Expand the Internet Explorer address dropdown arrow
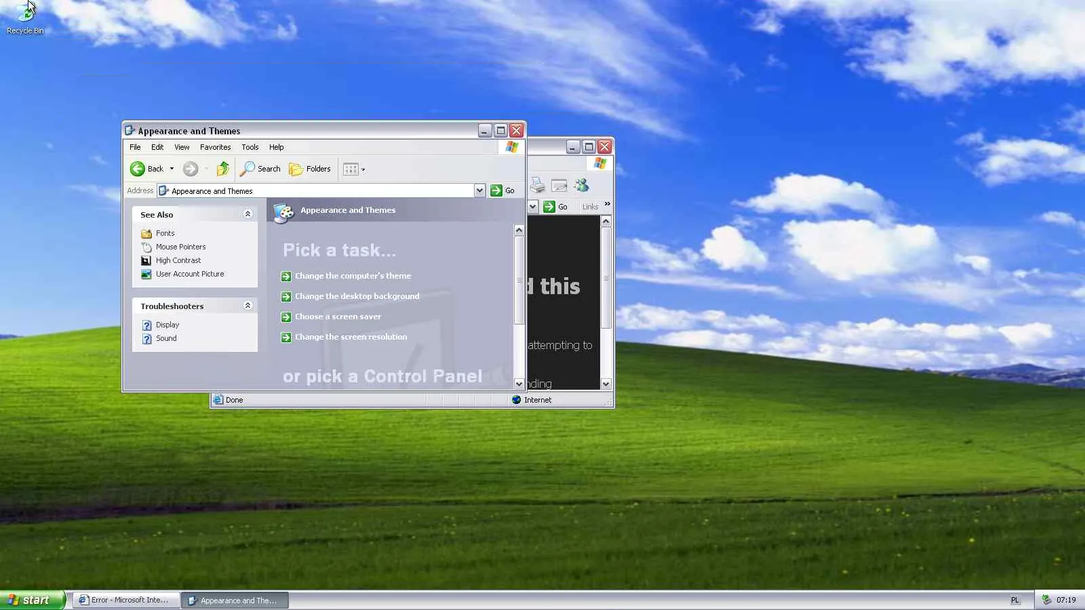The height and width of the screenshot is (610, 1085). [532, 207]
